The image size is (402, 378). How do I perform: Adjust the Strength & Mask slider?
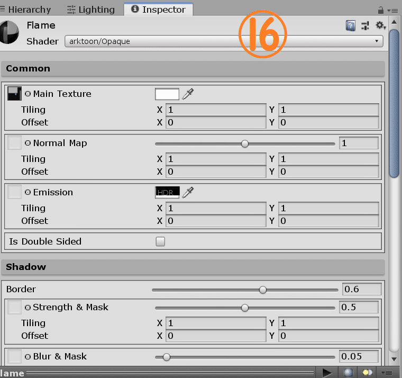tap(245, 308)
